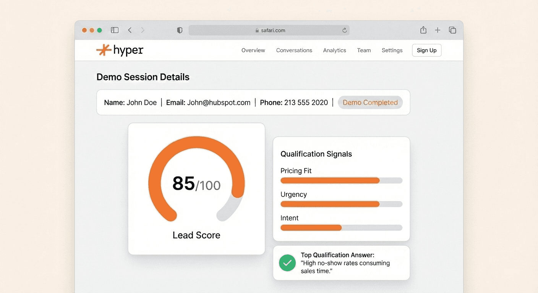This screenshot has height=293, width=538.
Task: Open the Analytics nav item
Action: pyautogui.click(x=335, y=50)
